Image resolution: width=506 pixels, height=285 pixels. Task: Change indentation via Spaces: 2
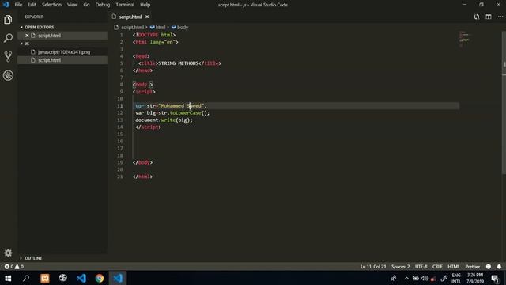pyautogui.click(x=401, y=267)
